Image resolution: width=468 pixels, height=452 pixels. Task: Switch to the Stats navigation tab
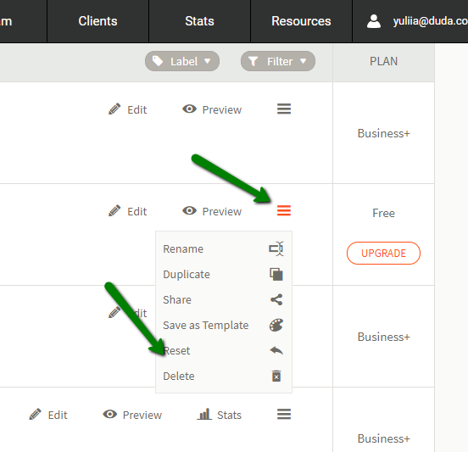[x=199, y=21]
